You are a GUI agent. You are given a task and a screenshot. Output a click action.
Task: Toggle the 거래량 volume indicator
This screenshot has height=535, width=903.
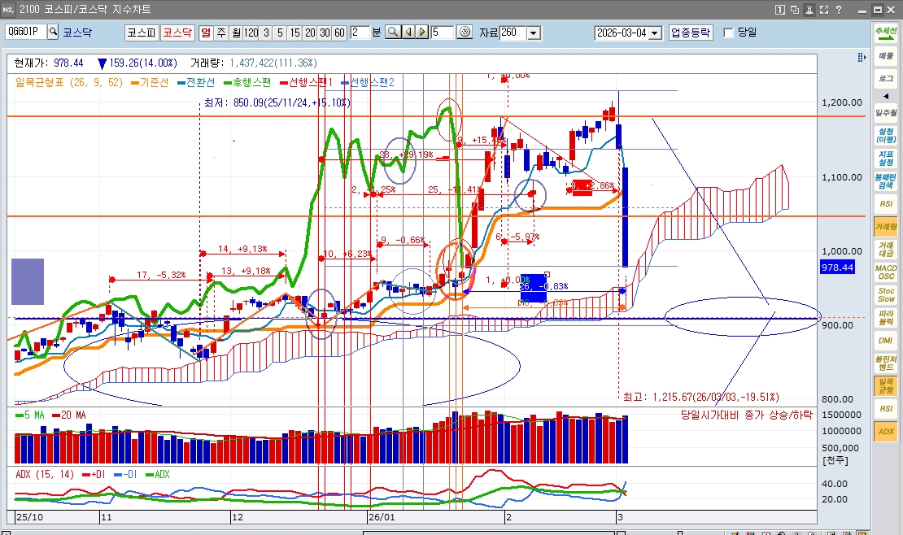(885, 227)
